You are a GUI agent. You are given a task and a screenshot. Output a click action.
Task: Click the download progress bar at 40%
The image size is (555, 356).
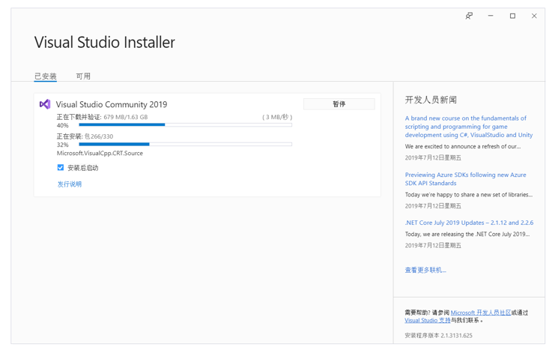tap(186, 124)
